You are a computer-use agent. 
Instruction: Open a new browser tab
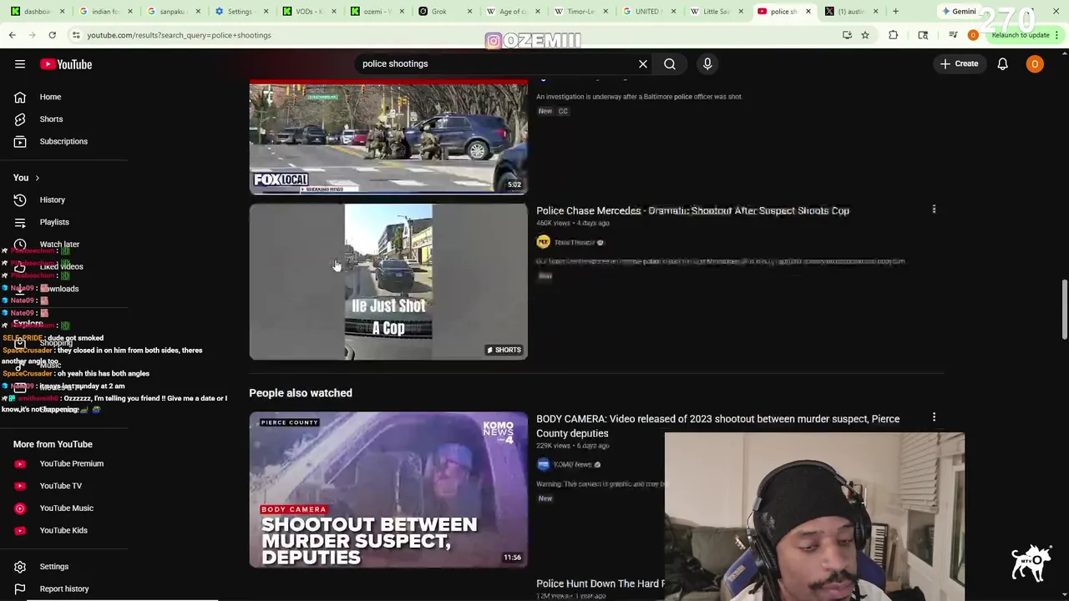pyautogui.click(x=895, y=12)
